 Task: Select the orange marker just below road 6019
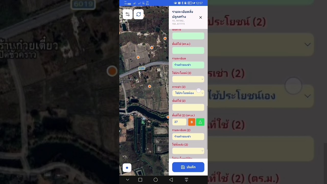(150, 86)
